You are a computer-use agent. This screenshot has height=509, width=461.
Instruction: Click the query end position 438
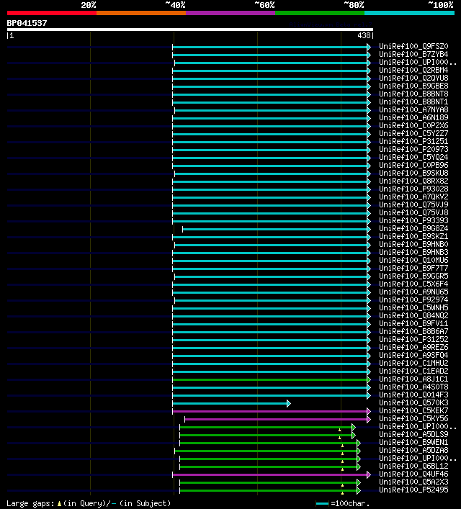[x=364, y=36]
